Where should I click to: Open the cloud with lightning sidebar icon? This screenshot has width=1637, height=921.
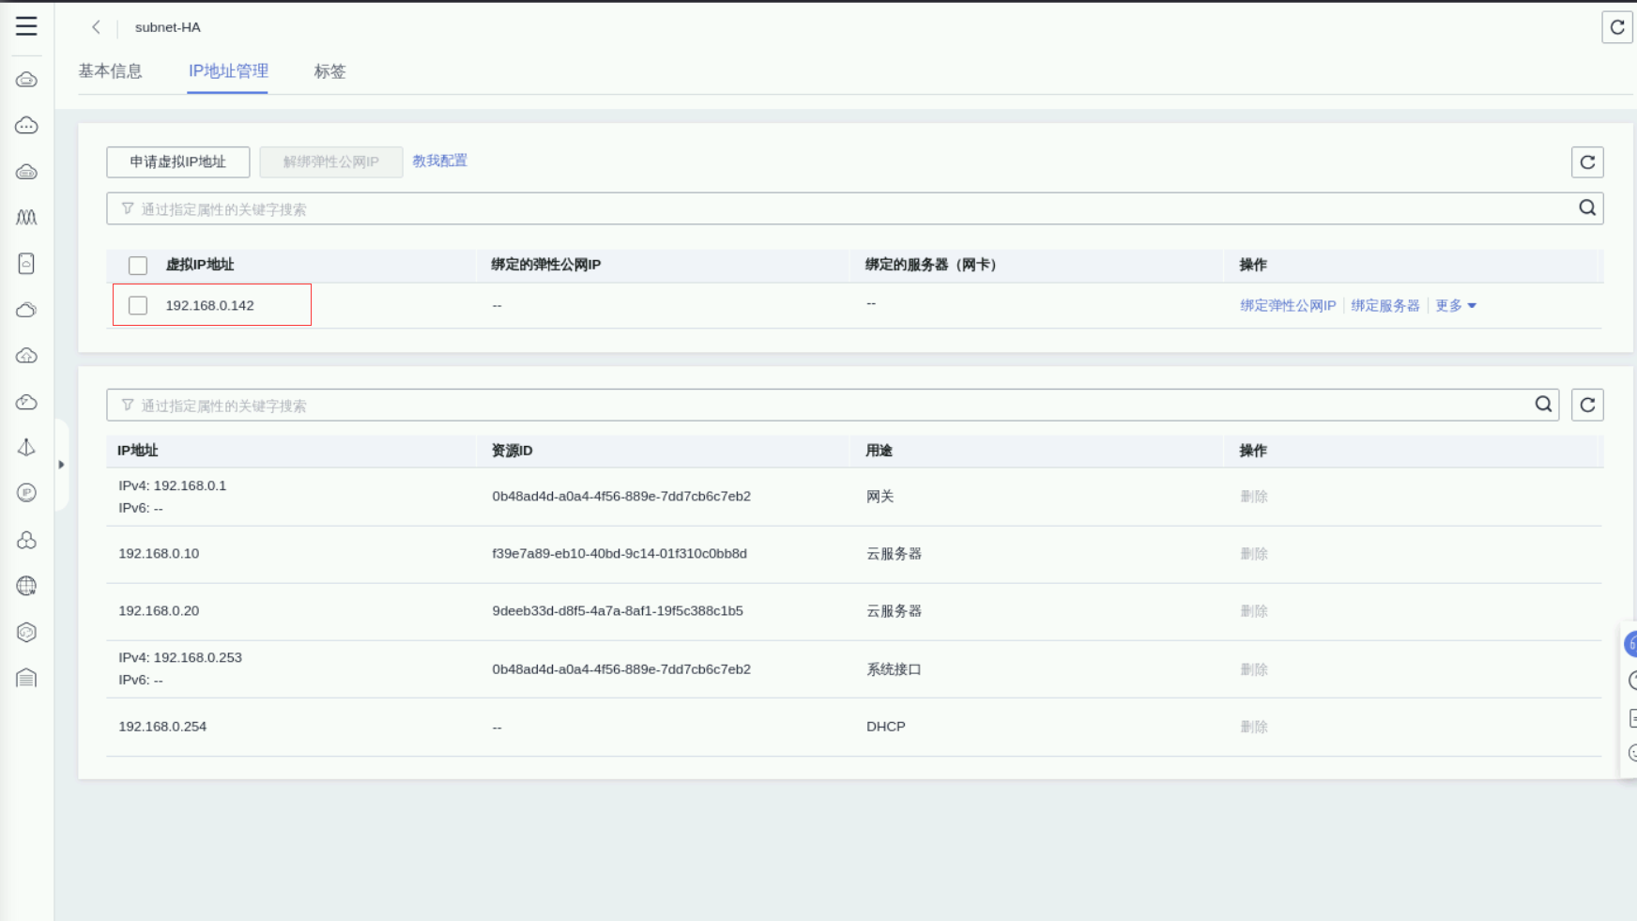[26, 402]
